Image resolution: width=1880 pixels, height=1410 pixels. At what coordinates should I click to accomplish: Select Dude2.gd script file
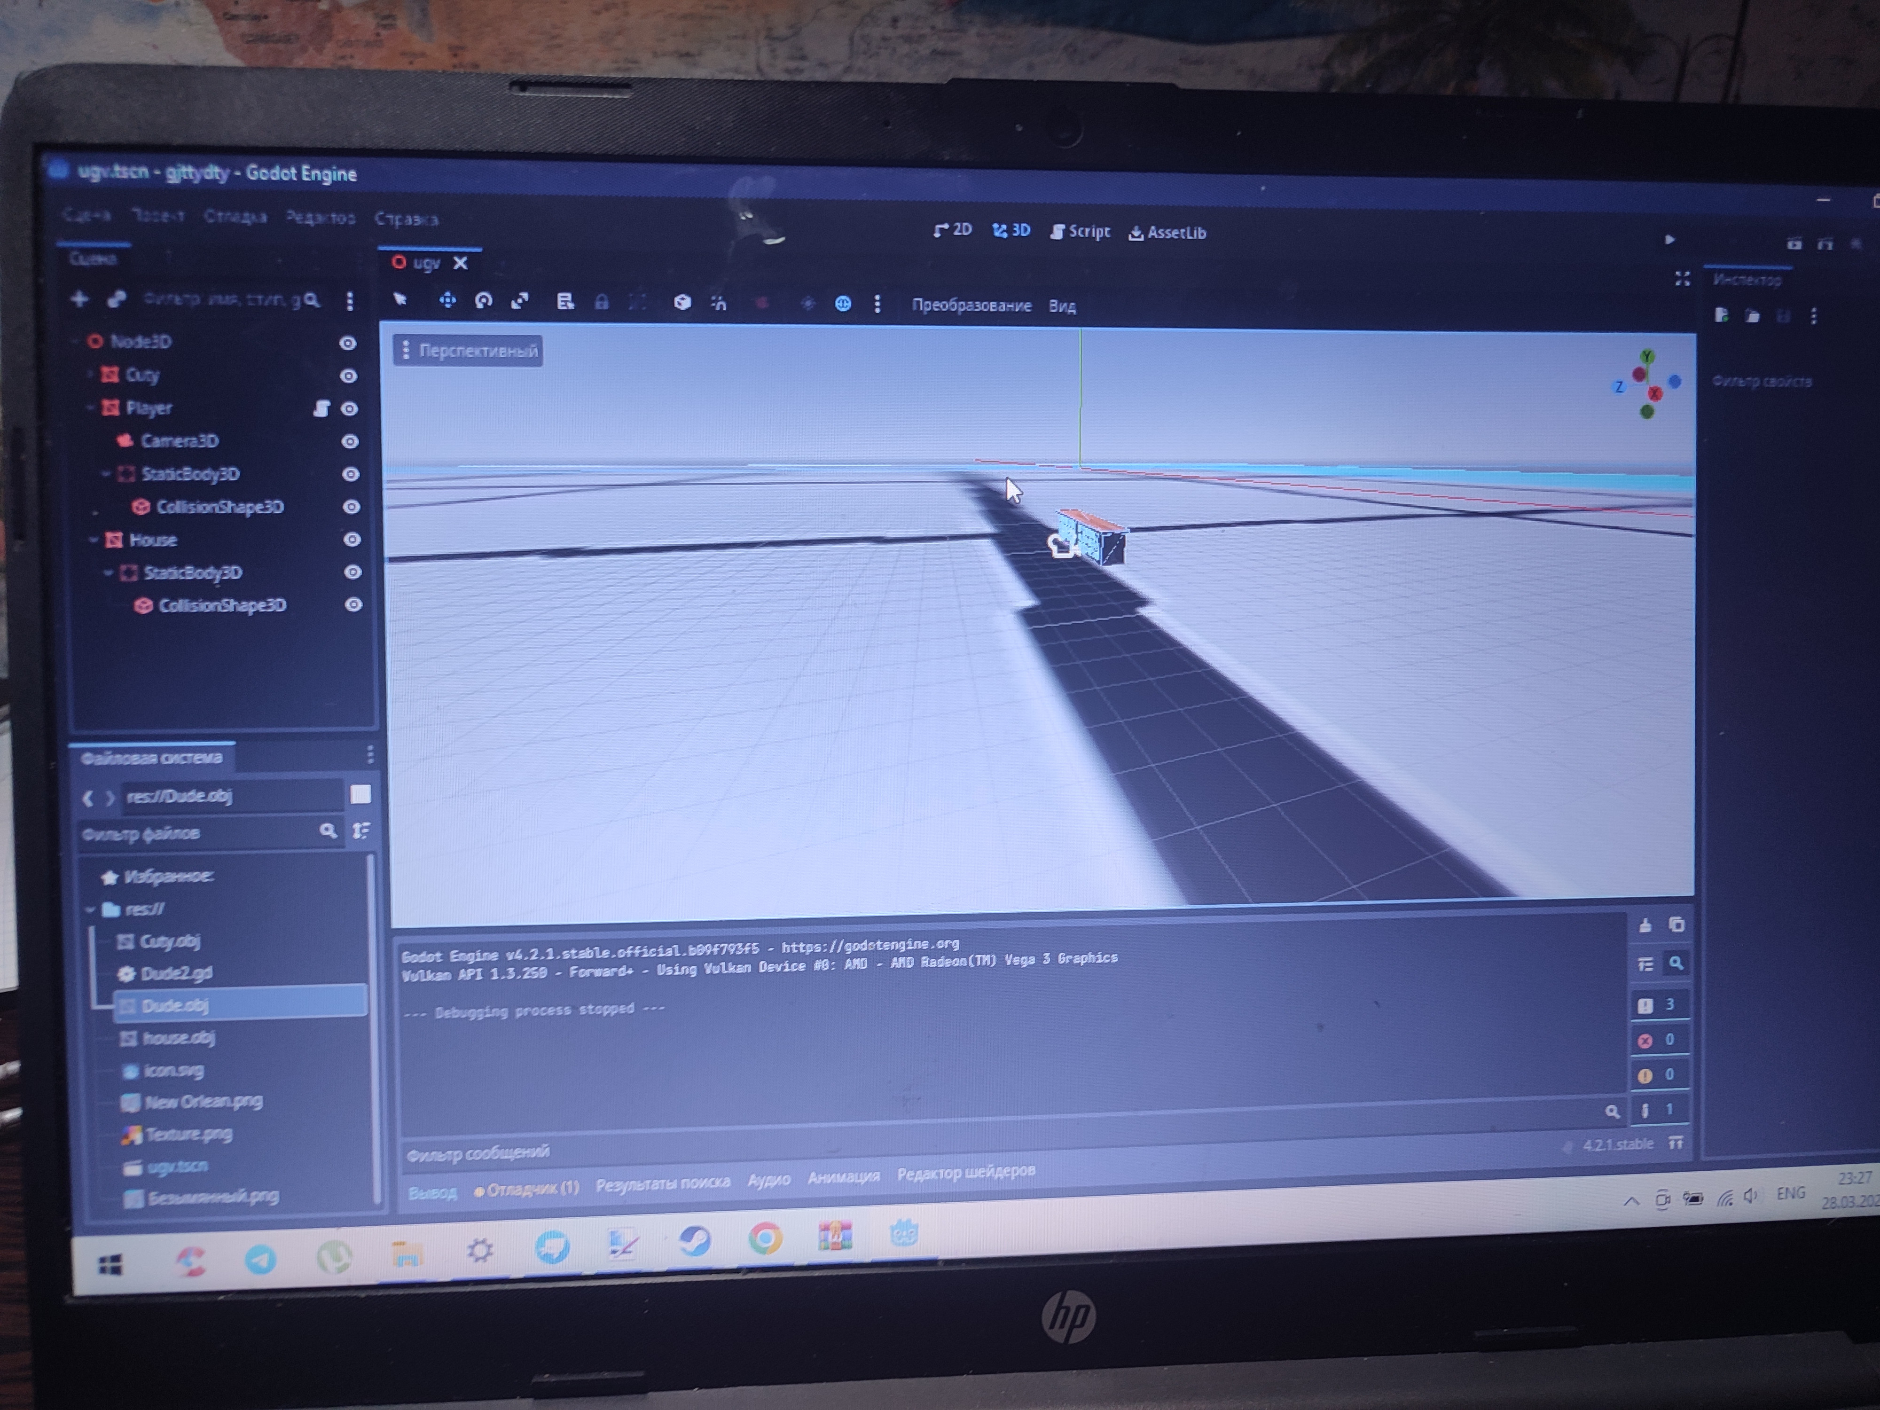[x=165, y=973]
